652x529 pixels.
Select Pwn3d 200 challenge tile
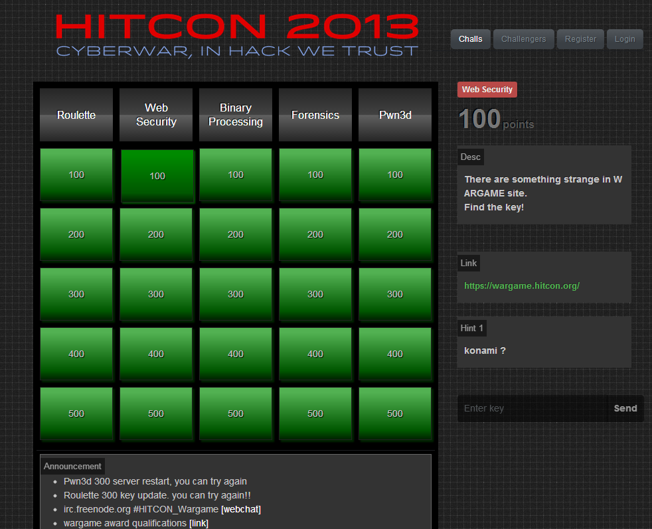[395, 234]
